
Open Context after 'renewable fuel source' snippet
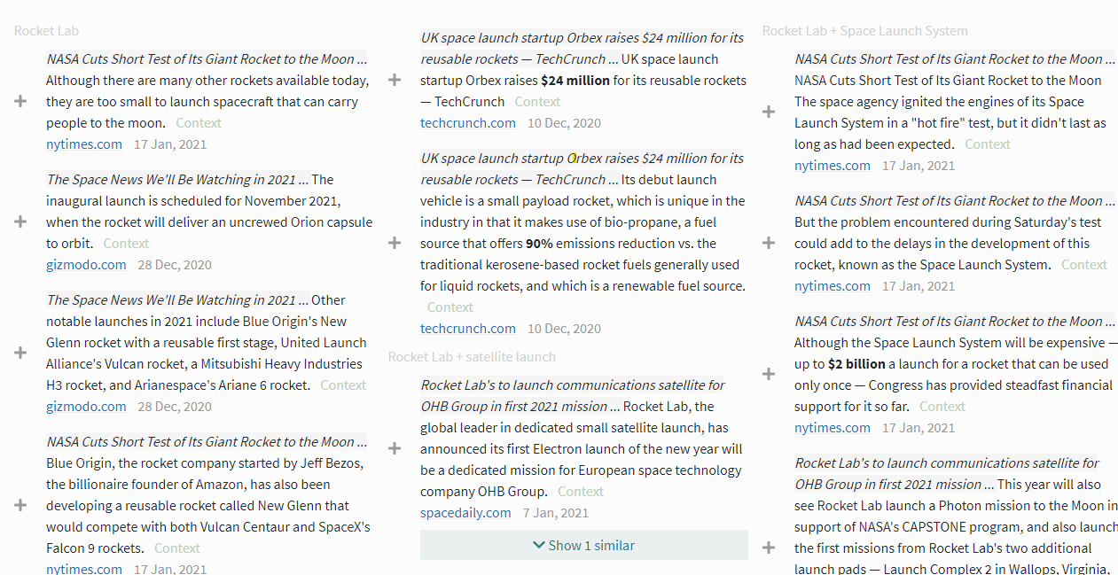[450, 307]
